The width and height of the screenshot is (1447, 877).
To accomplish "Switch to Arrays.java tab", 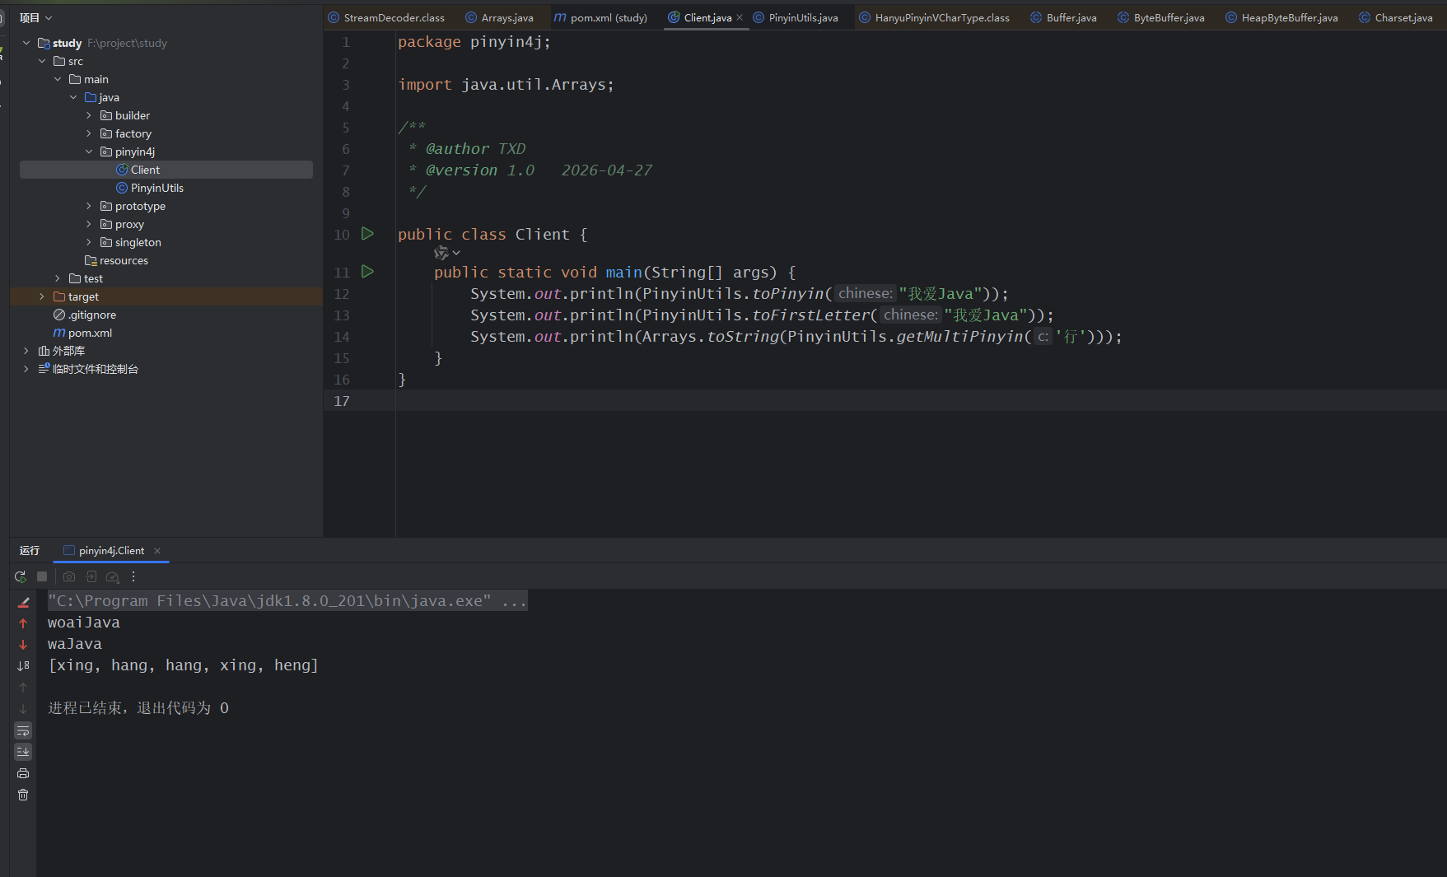I will pos(499,17).
